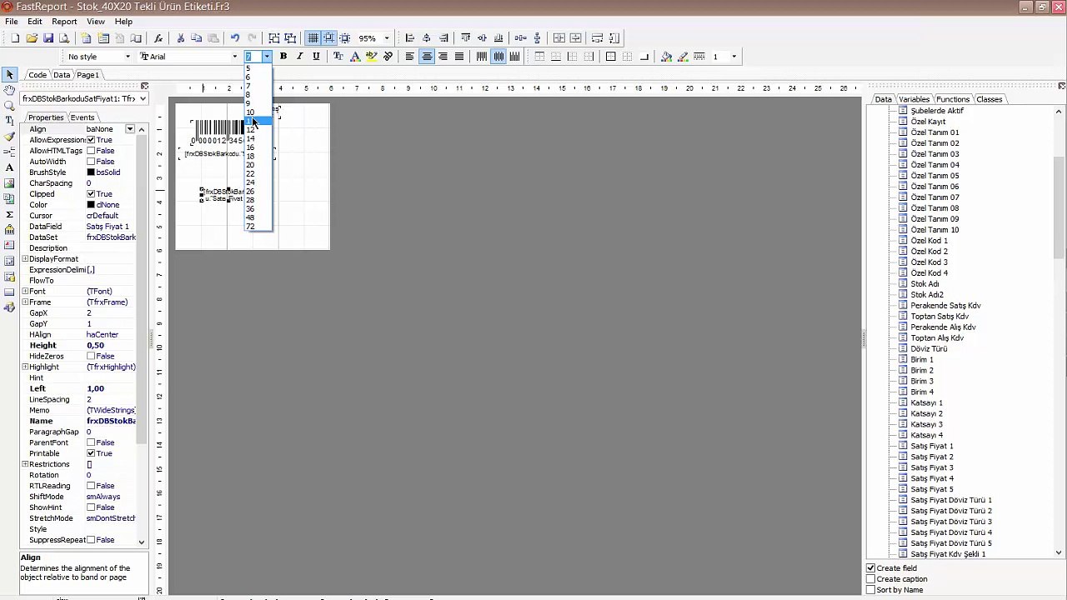
Task: Enable Sort by Name option
Action: 871,590
